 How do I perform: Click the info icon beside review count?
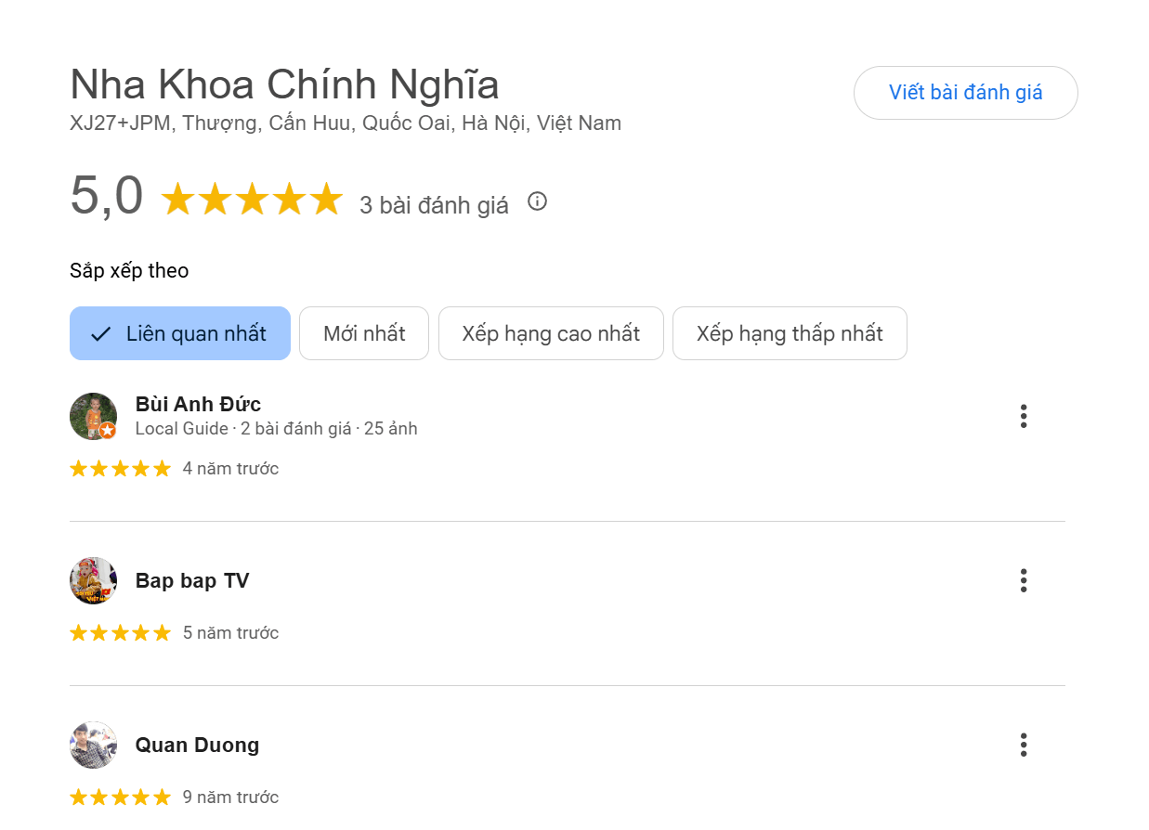(x=537, y=201)
